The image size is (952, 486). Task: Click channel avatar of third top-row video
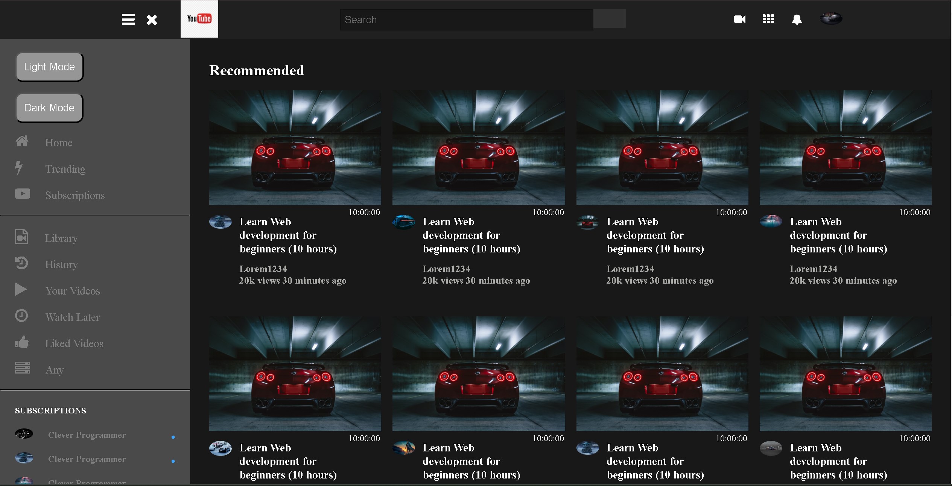click(x=587, y=222)
